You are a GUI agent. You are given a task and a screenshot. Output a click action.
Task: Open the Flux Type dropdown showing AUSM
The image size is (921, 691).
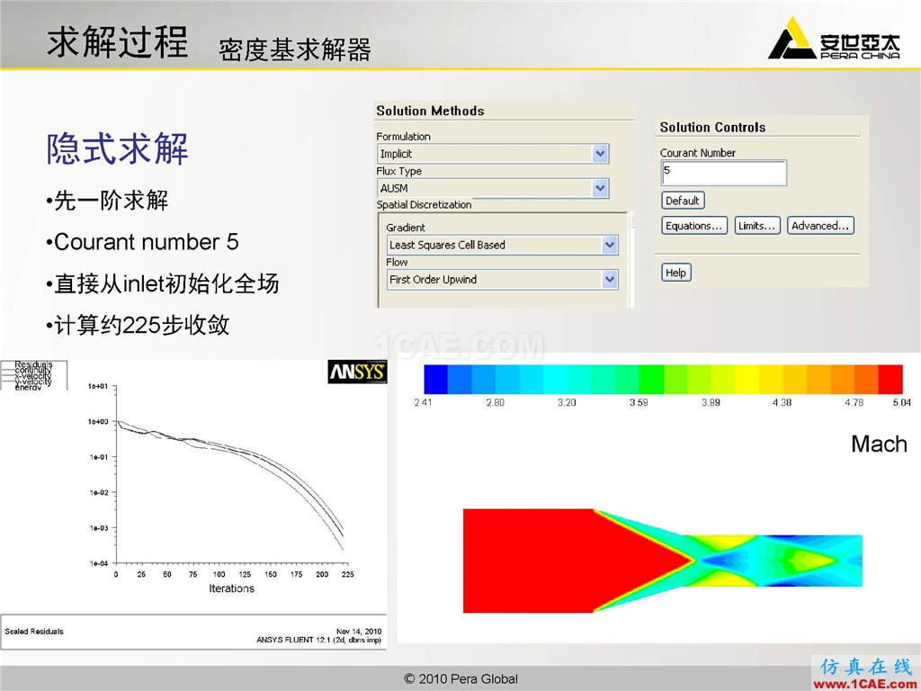coord(493,188)
